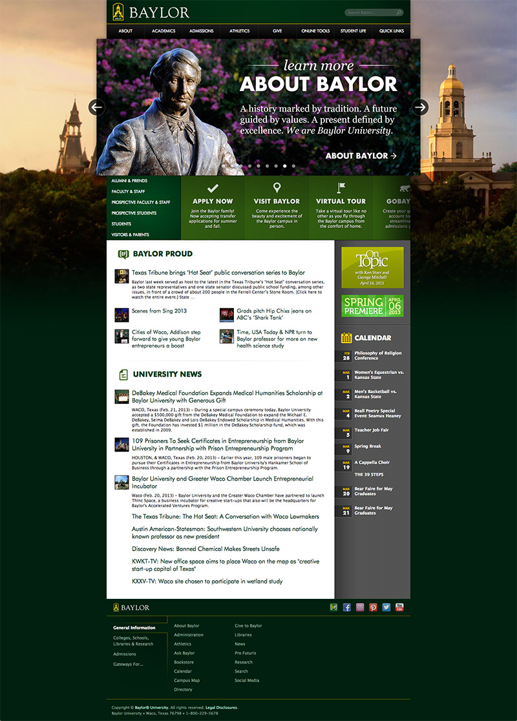Open the Spring Premiere banner
The height and width of the screenshot is (721, 517).
pos(373,306)
